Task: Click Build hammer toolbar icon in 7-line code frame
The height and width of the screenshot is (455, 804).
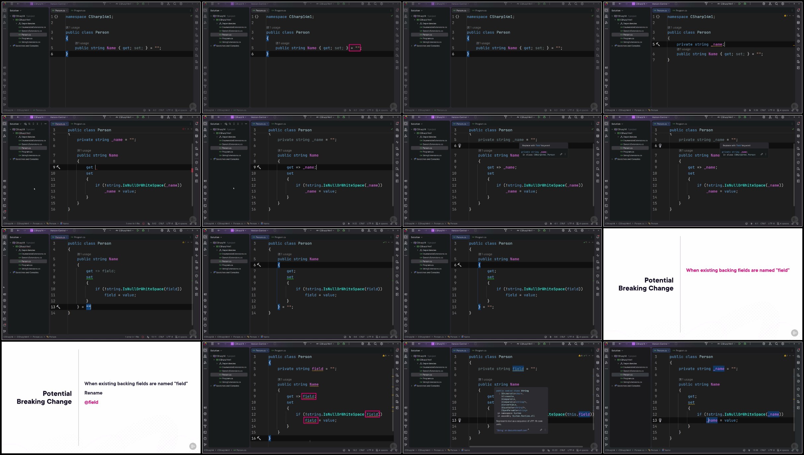Action: tap(706, 4)
